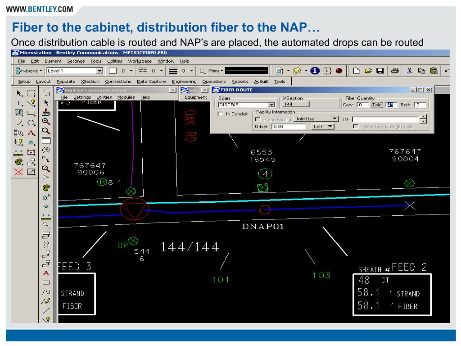Image resolution: width=461 pixels, height=346 pixels.
Task: Click Zoom In magnifier in view toolbox
Action: click(46, 122)
